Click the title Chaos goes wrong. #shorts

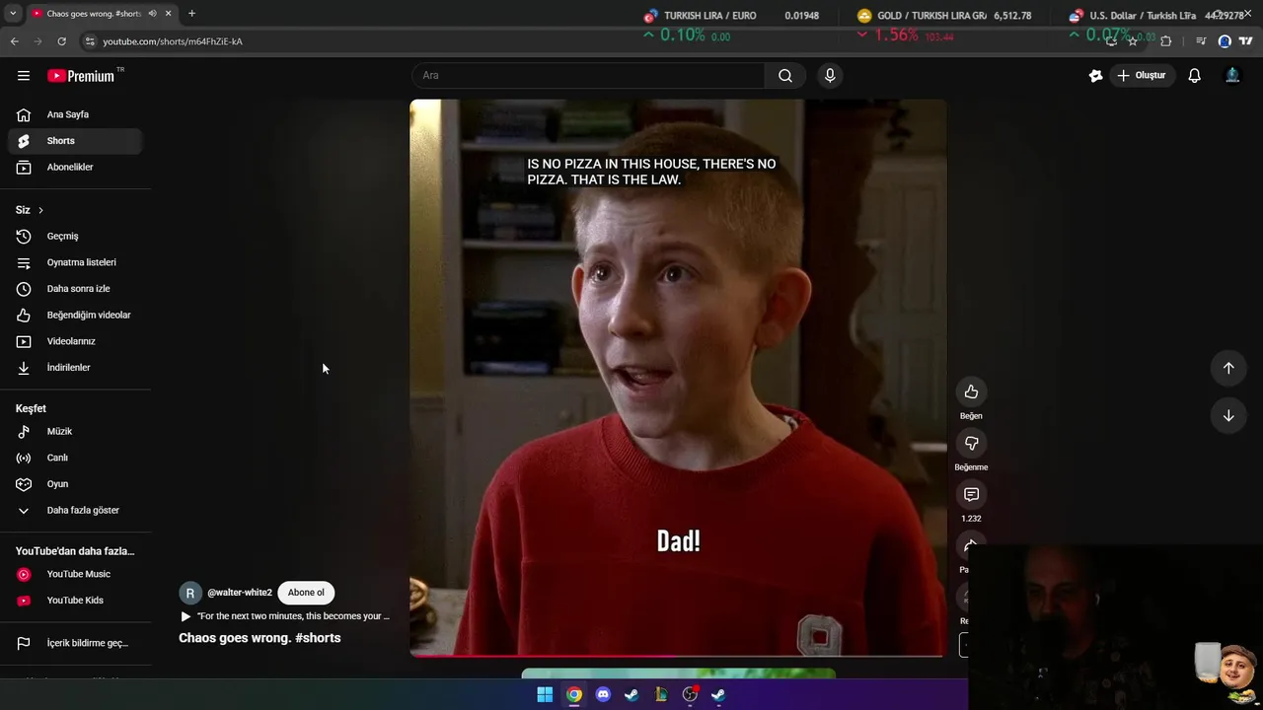pos(260,638)
